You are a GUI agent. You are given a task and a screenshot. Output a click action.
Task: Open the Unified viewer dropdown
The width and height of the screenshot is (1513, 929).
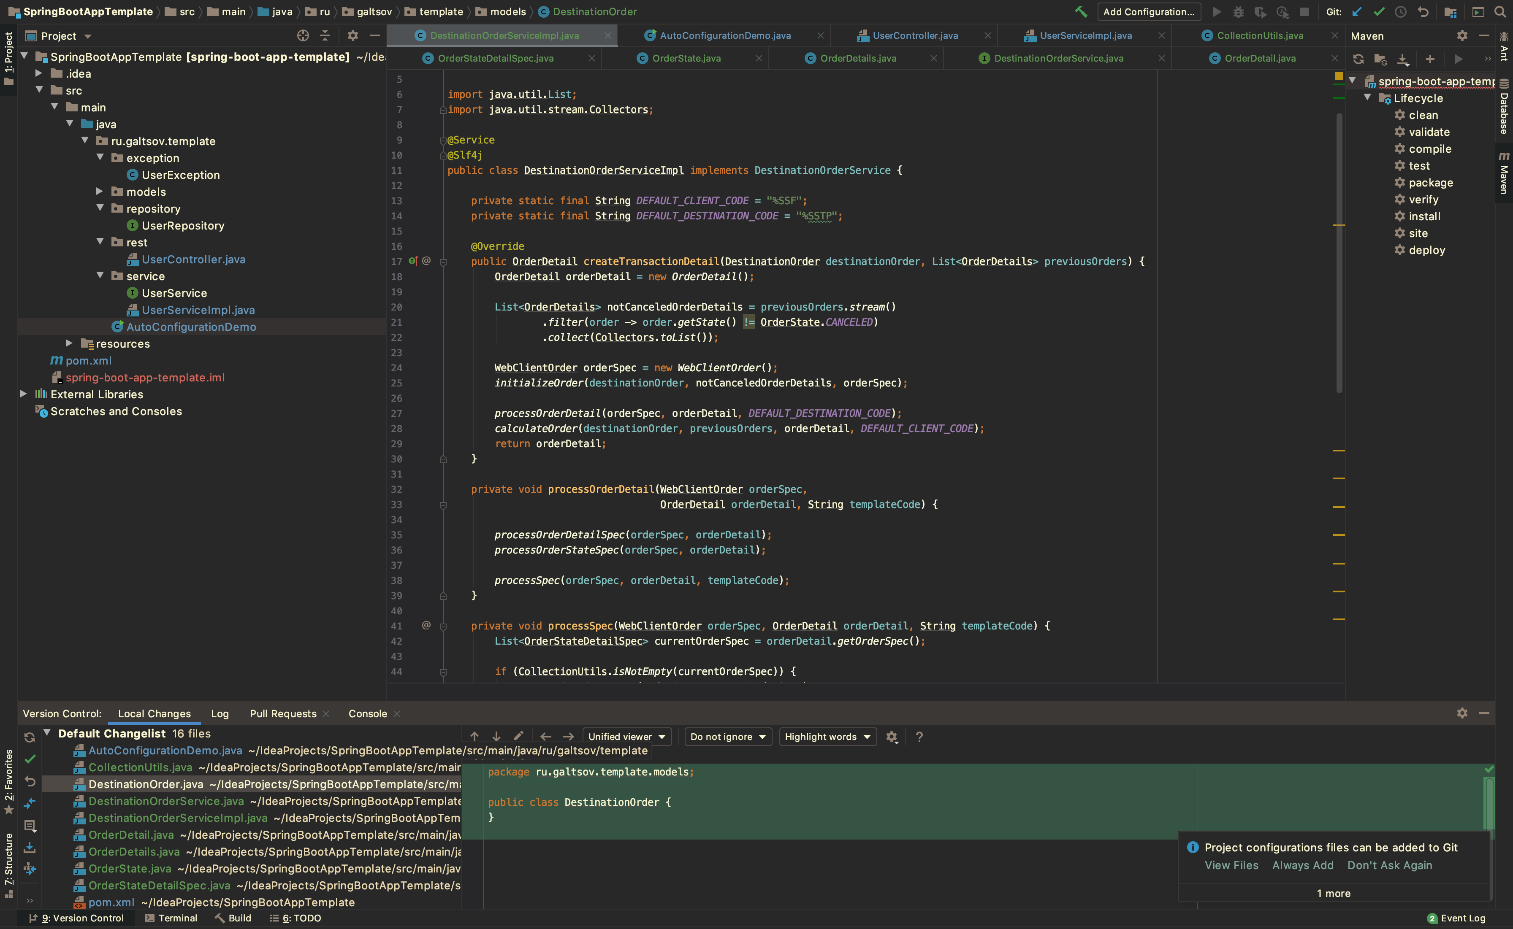pyautogui.click(x=626, y=737)
